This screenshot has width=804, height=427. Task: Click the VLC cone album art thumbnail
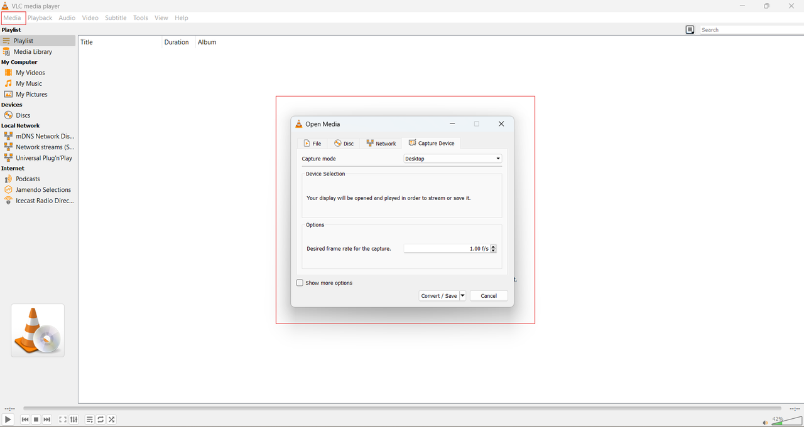click(x=38, y=330)
